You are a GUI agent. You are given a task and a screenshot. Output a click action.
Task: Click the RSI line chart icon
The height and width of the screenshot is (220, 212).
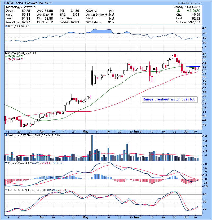click(6, 26)
